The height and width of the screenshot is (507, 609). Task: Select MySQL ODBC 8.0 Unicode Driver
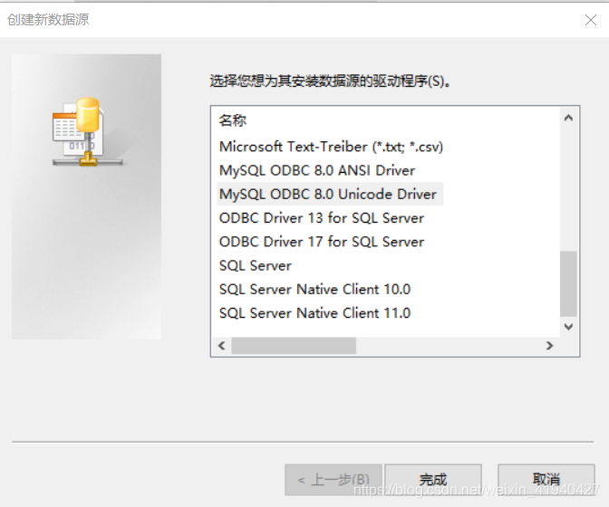coord(328,194)
